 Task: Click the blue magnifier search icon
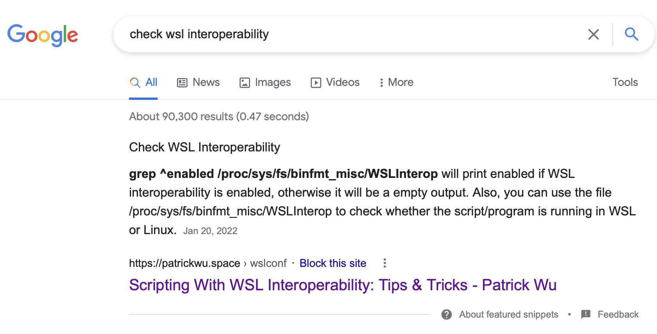[632, 34]
